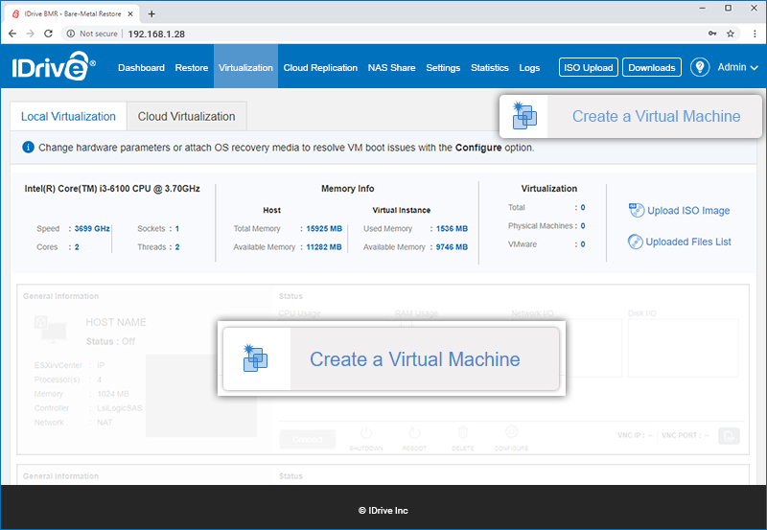Click Create a Virtual Machine text, top right
The image size is (767, 530).
656,116
